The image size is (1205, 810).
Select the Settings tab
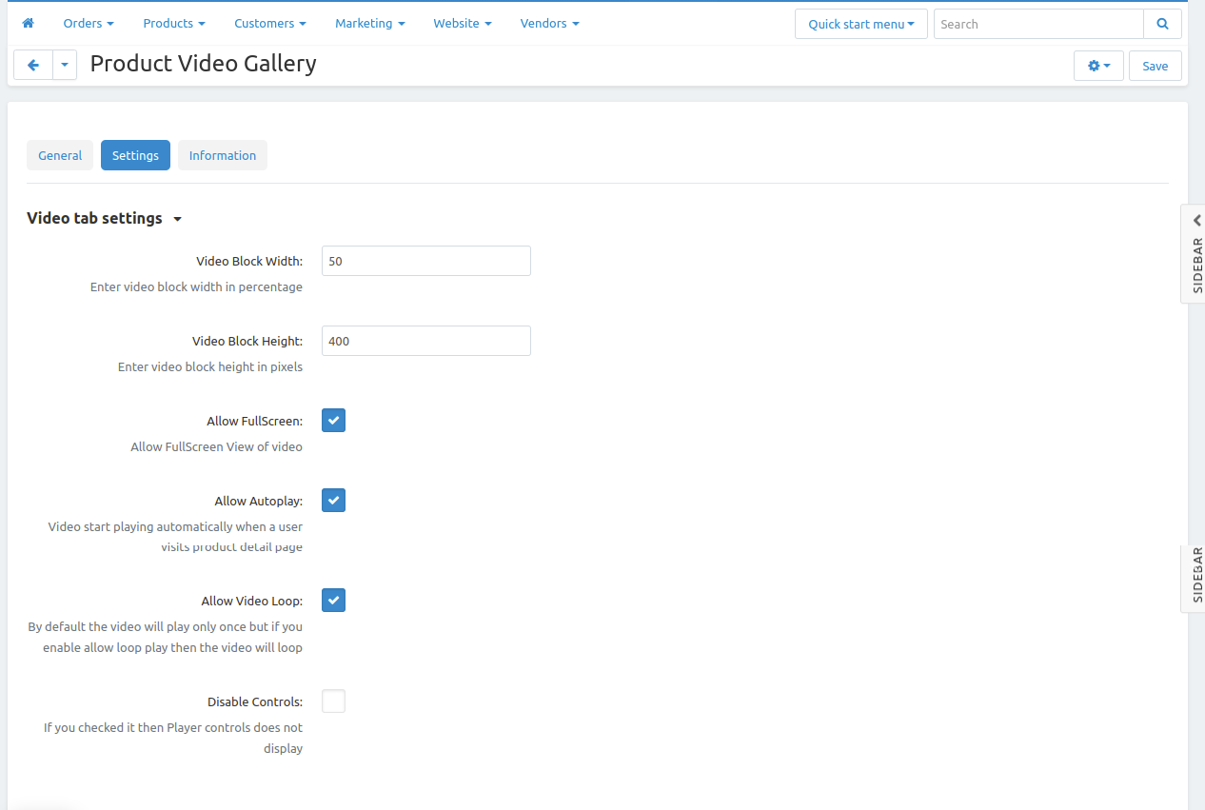click(x=135, y=155)
